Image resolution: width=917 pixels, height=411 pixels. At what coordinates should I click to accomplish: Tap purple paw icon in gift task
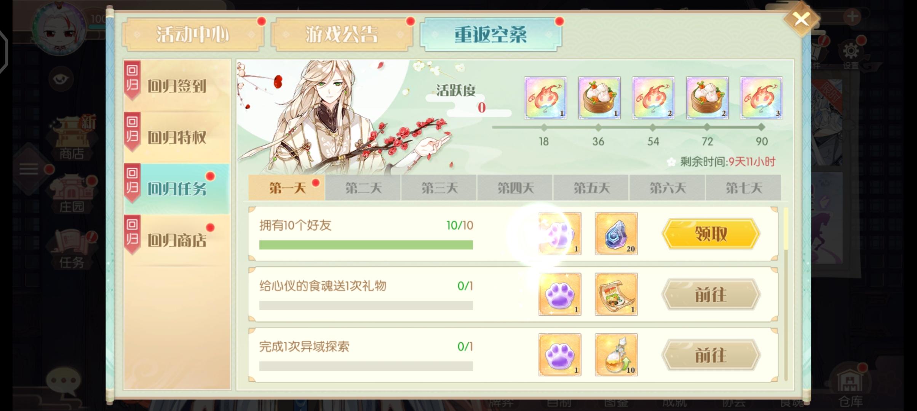(560, 294)
